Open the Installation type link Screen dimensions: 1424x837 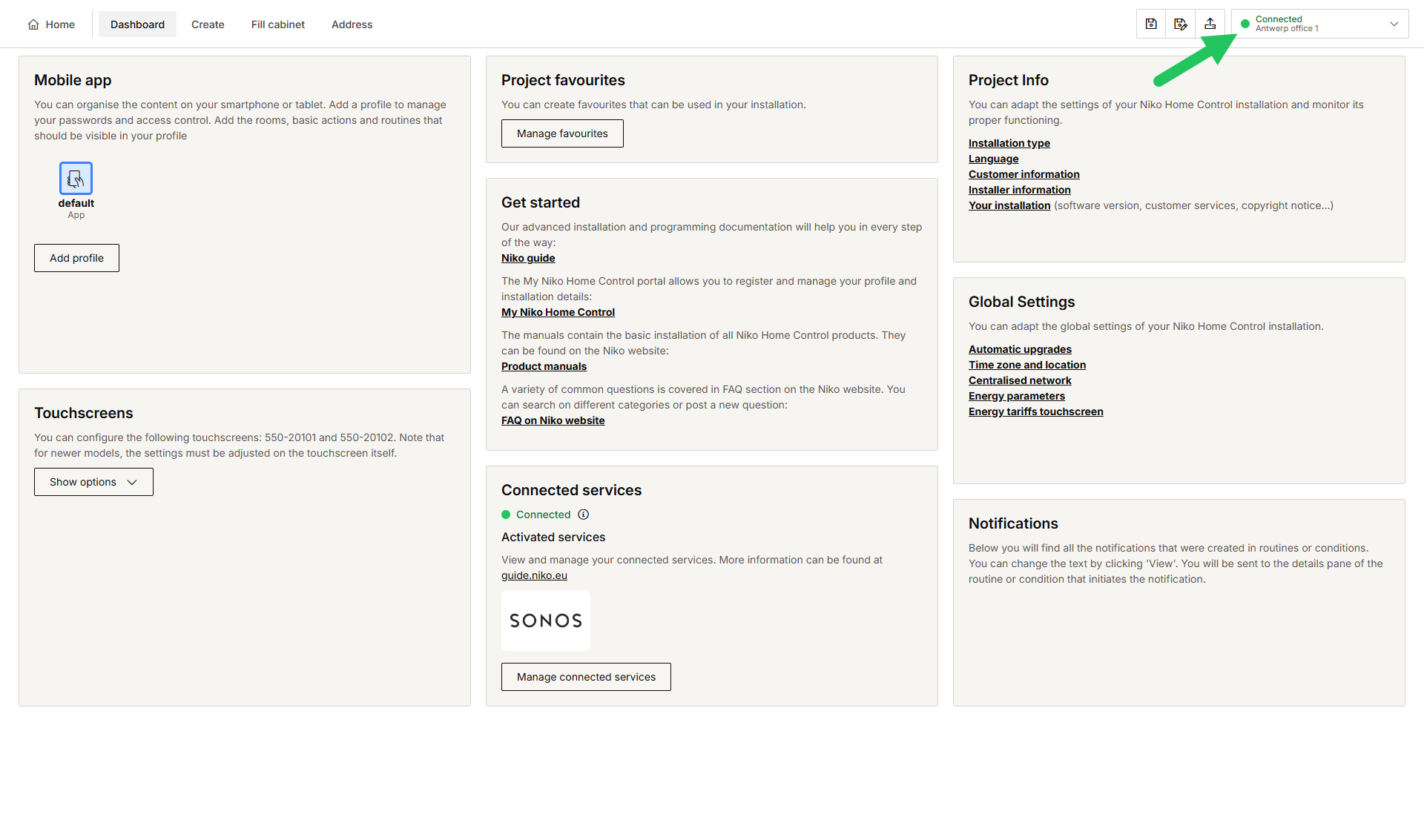pos(1009,143)
